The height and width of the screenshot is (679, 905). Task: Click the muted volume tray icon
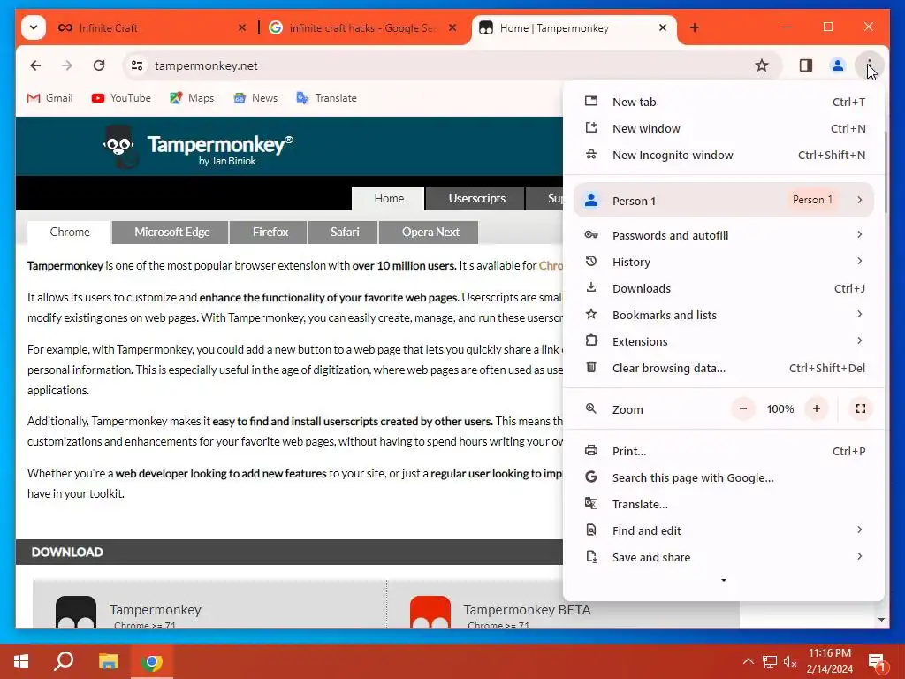coord(790,661)
